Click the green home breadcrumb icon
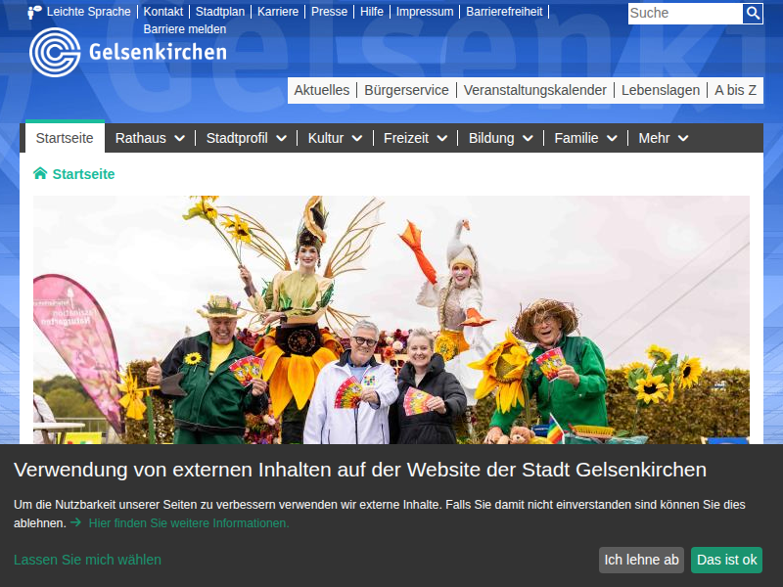 [x=40, y=173]
